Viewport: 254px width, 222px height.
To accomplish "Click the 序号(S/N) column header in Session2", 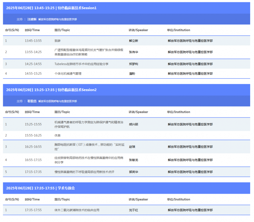I will pyautogui.click(x=12, y=112).
